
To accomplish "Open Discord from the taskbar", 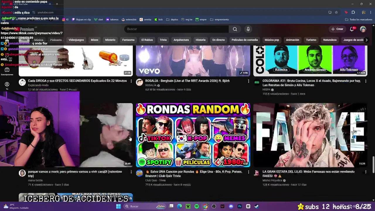I will (x=231, y=206).
